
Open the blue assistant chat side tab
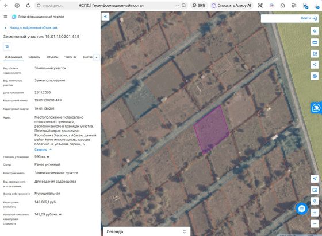[x=316, y=108]
